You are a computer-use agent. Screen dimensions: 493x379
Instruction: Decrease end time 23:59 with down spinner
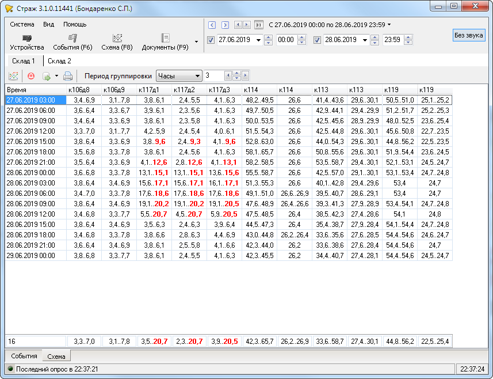click(x=408, y=43)
